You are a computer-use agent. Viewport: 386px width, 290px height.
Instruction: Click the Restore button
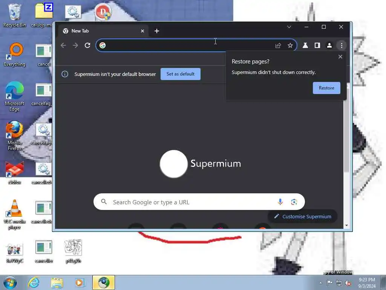tap(326, 88)
